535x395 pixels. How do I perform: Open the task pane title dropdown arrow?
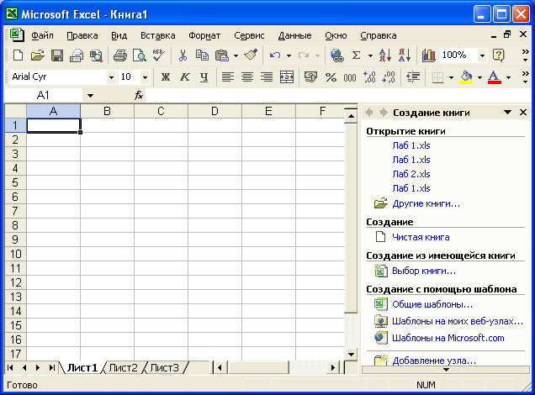[507, 112]
